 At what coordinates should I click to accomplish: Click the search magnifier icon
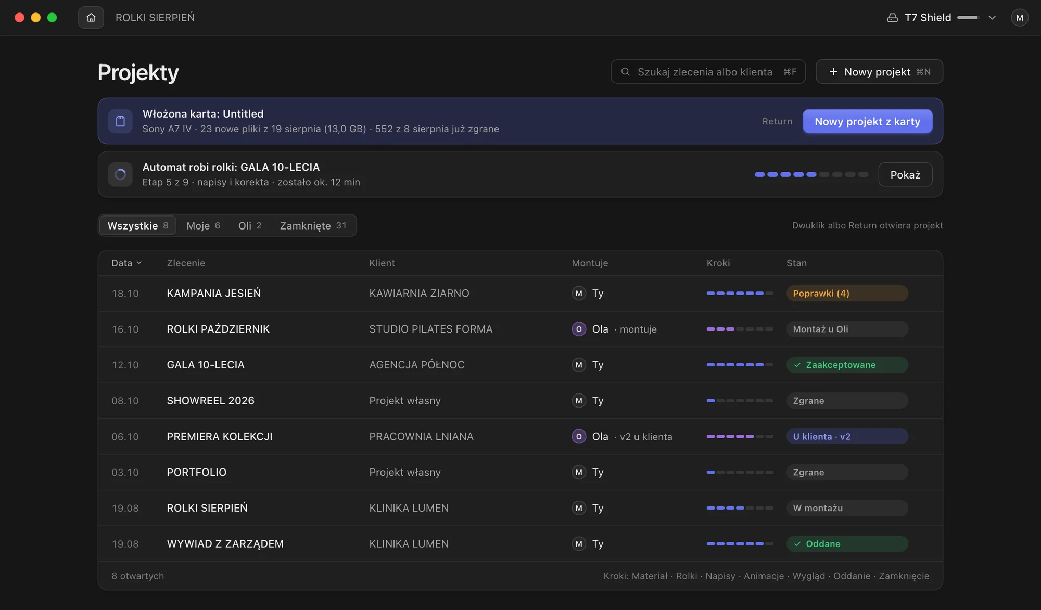625,72
